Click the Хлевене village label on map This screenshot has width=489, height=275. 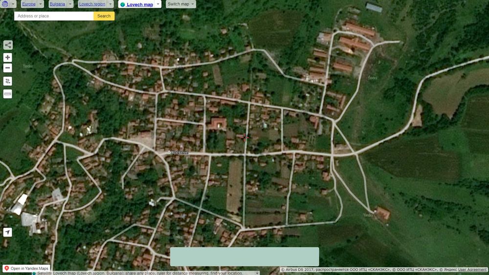(179, 152)
